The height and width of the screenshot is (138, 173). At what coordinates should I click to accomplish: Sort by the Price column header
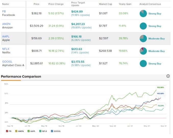click(x=36, y=4)
